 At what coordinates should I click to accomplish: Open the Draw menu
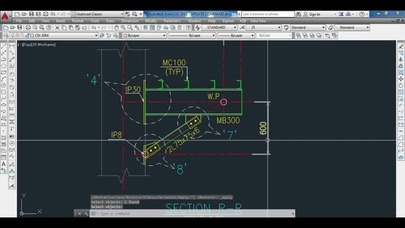110,21
